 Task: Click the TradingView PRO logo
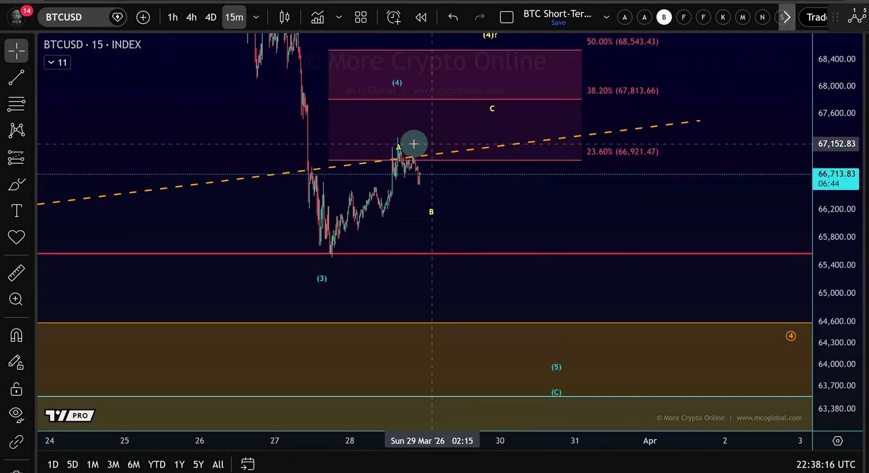pyautogui.click(x=70, y=415)
